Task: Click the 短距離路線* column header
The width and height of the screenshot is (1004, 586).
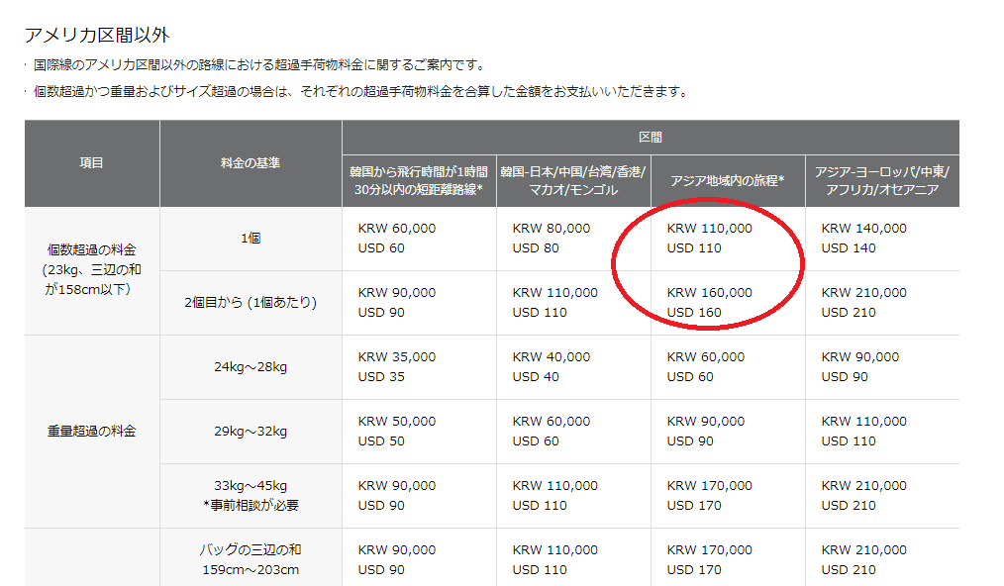Action: point(419,180)
